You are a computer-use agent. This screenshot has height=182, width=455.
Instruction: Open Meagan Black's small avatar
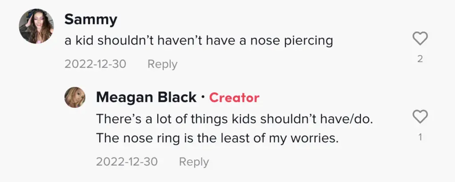75,97
